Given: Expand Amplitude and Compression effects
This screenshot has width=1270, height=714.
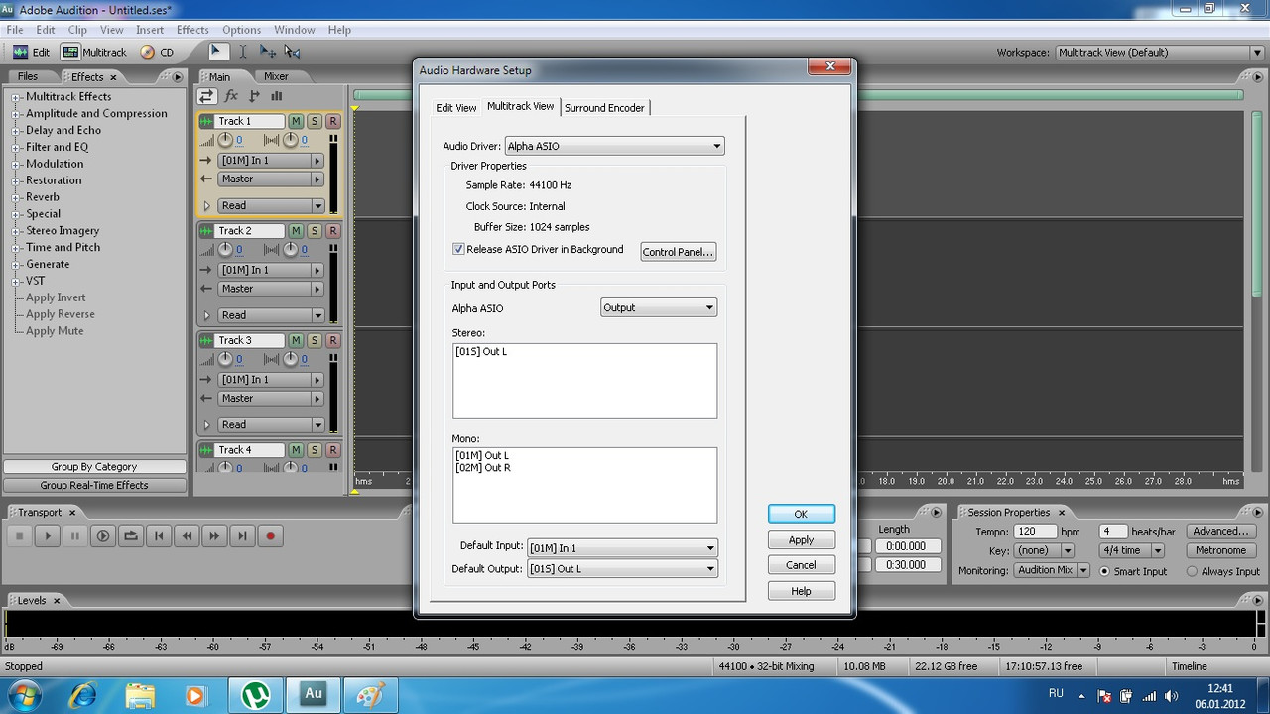Looking at the screenshot, I should (16, 114).
